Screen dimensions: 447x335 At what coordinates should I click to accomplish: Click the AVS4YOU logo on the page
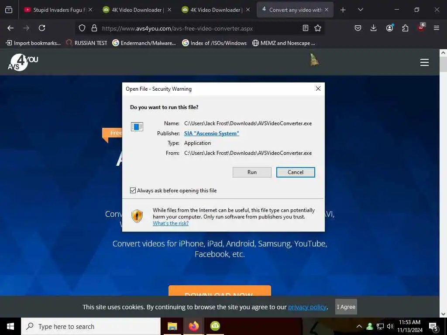[23, 62]
